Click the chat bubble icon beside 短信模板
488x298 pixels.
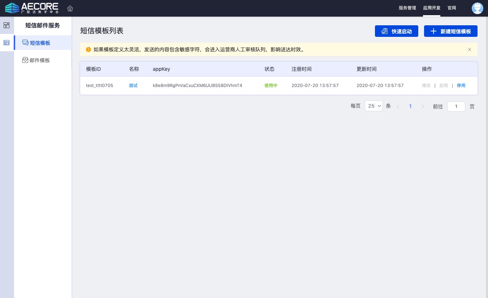click(25, 43)
